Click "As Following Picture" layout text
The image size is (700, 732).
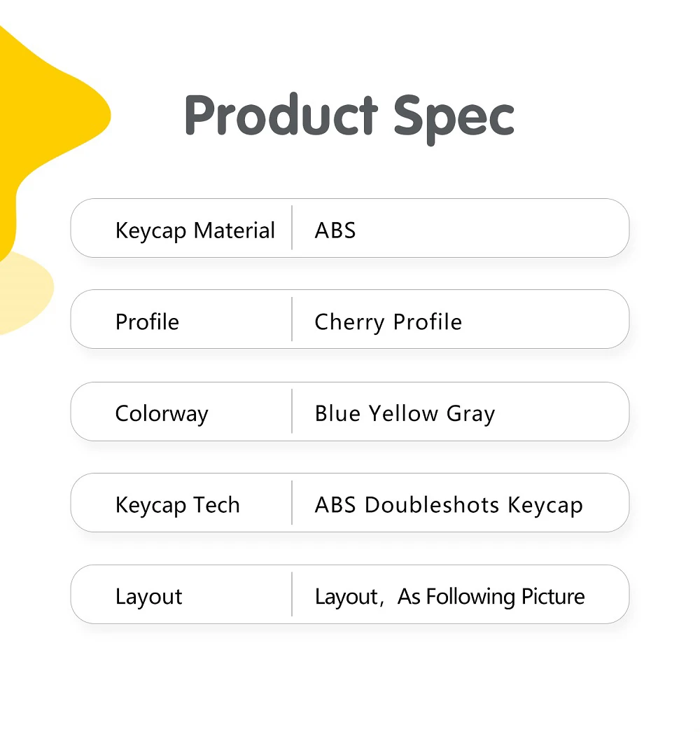[x=491, y=597]
